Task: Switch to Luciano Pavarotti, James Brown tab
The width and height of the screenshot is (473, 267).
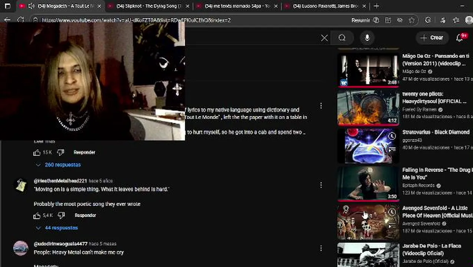Action: tap(325, 6)
